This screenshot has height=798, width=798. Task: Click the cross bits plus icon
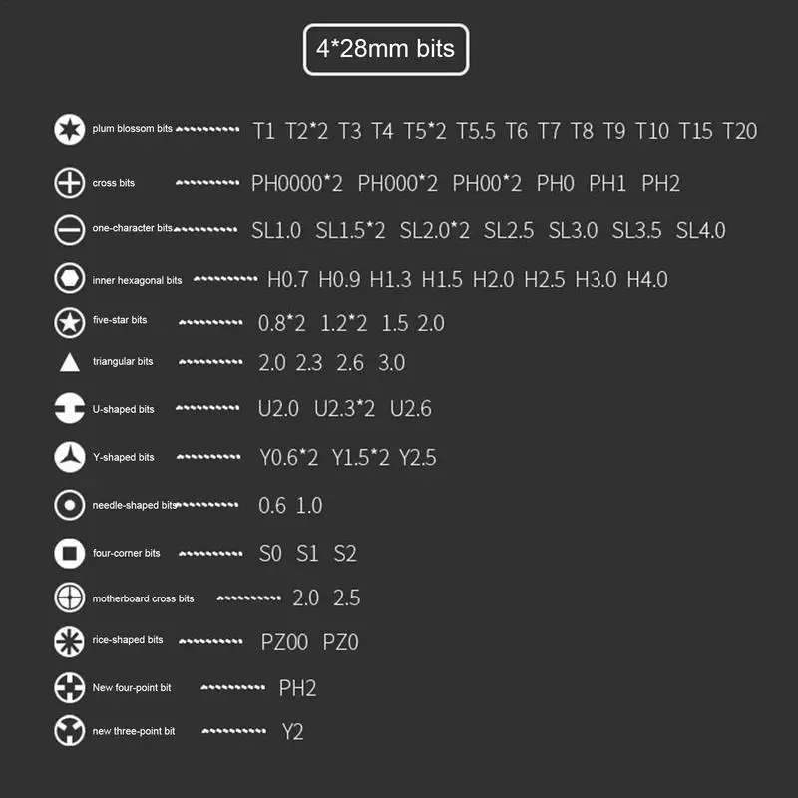(69, 183)
